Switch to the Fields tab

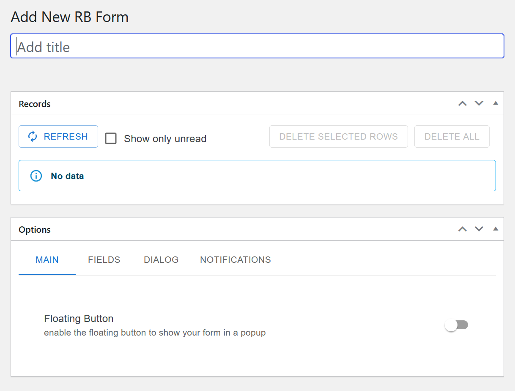click(104, 260)
